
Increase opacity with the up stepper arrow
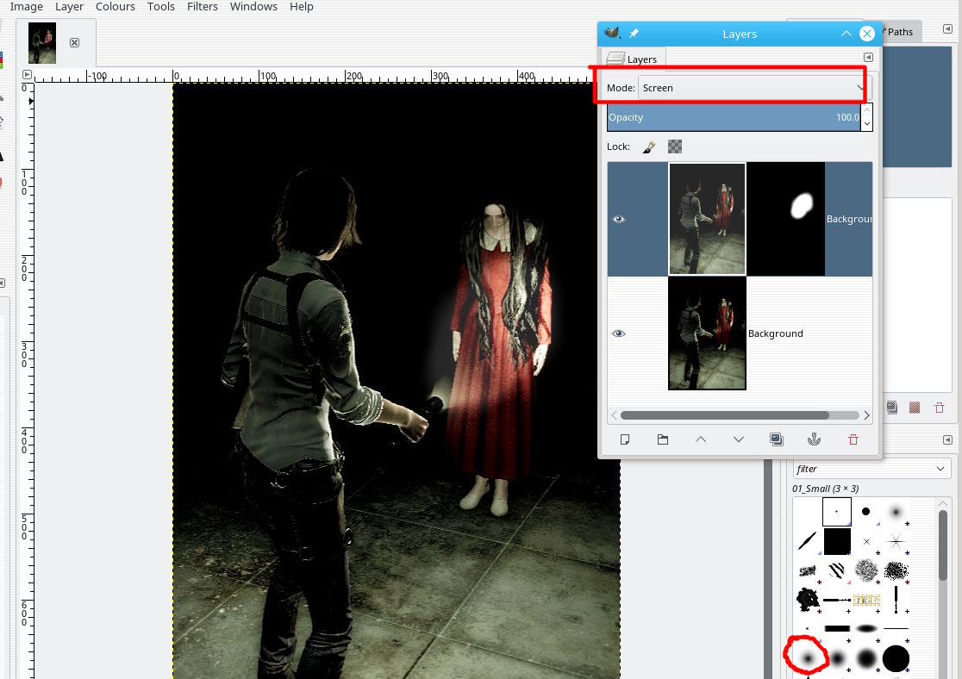pyautogui.click(x=867, y=110)
